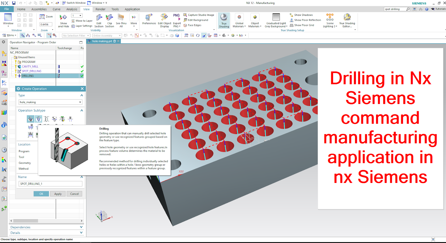Image resolution: width=446 pixels, height=243 pixels.
Task: Expand the Details section
Action: pyautogui.click(x=81, y=233)
